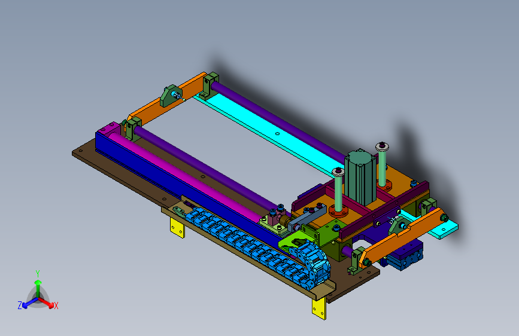Click the red X axis of the triad
This screenshot has height=336, width=519.
[47, 303]
